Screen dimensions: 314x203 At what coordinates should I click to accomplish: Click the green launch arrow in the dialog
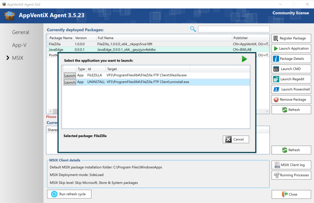click(244, 59)
